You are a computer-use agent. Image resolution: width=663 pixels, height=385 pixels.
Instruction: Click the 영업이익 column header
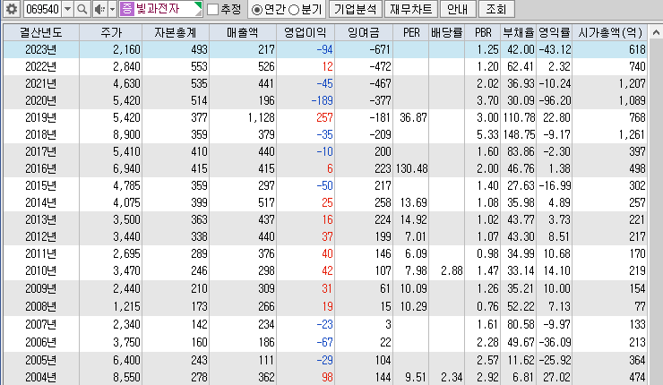306,32
